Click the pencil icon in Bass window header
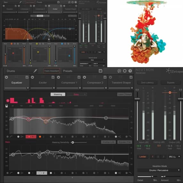Viewport: 183px width, 183px height. pyautogui.click(x=20, y=2)
